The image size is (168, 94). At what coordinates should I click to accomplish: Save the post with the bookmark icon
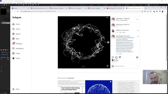[x=137, y=57]
